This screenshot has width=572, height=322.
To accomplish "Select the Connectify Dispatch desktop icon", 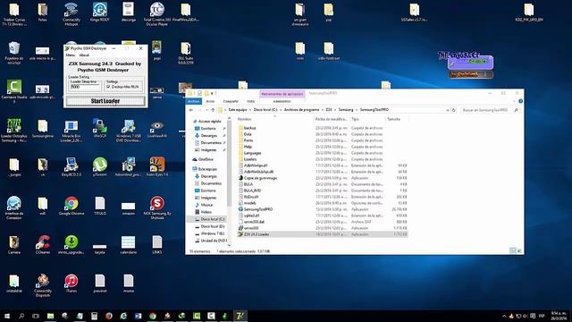I will pyautogui.click(x=43, y=285).
